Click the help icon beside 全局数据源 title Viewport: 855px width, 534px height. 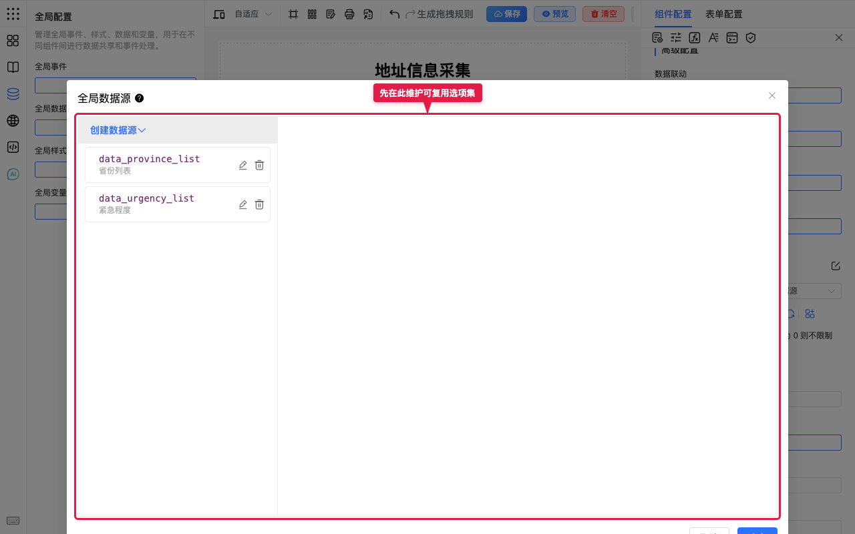coord(139,98)
